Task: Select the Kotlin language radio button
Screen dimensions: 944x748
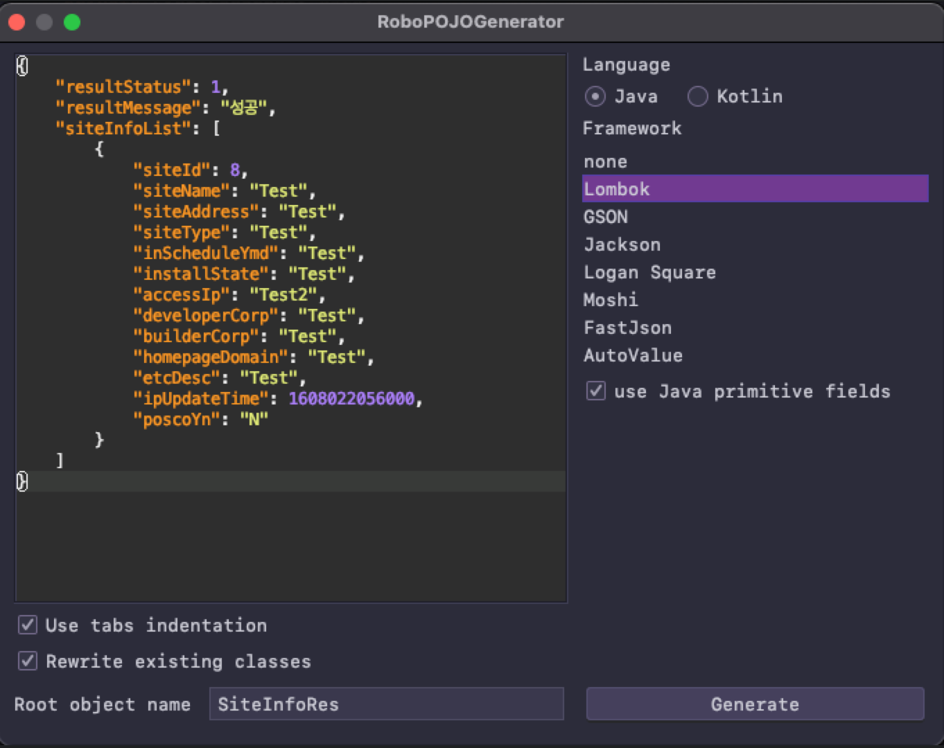Action: pos(697,96)
